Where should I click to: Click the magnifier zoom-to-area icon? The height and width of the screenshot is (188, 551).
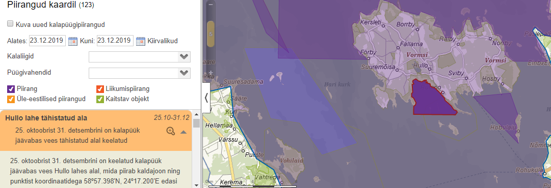coord(170,131)
